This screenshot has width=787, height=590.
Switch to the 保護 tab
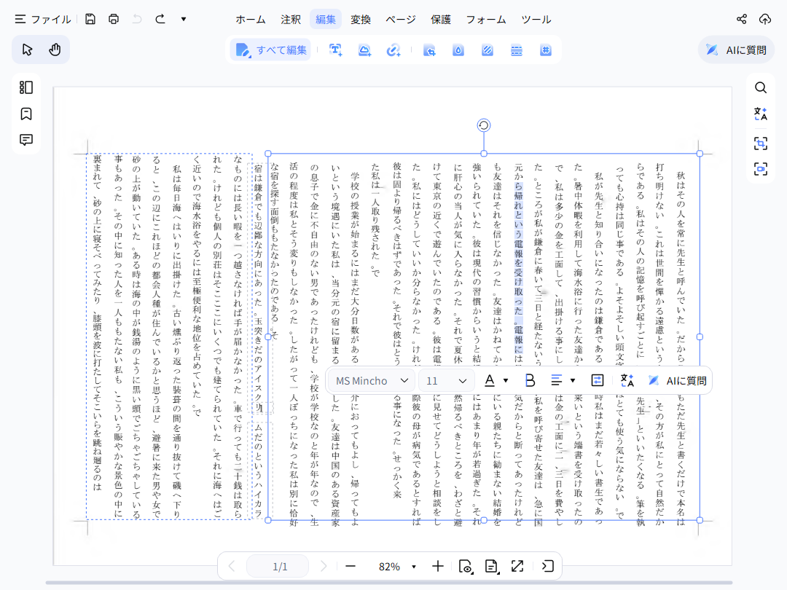tap(441, 20)
